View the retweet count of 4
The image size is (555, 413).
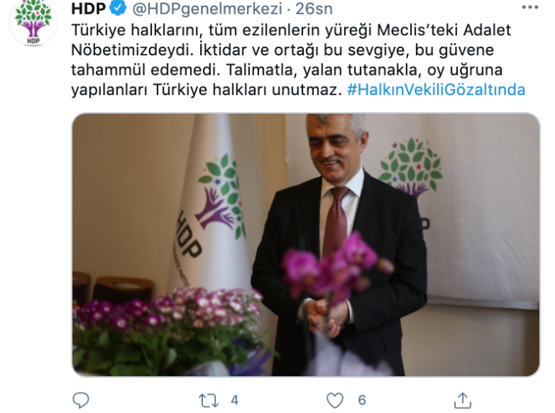(235, 400)
